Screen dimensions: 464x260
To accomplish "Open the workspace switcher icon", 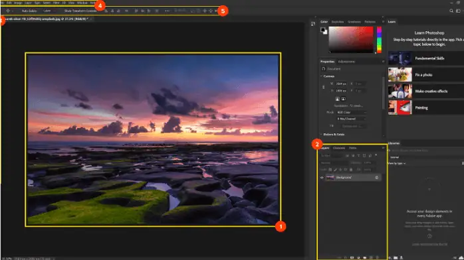I will 458,11.
